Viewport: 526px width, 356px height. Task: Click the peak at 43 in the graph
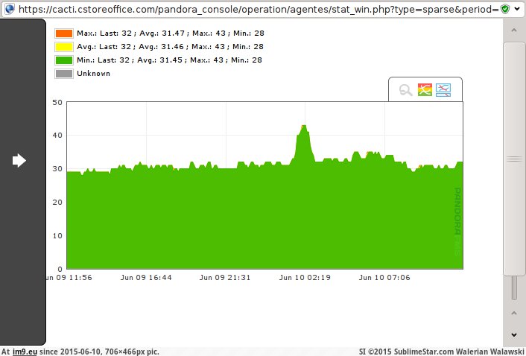coord(304,127)
